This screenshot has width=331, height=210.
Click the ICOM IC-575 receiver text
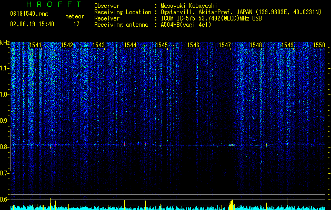211,18
